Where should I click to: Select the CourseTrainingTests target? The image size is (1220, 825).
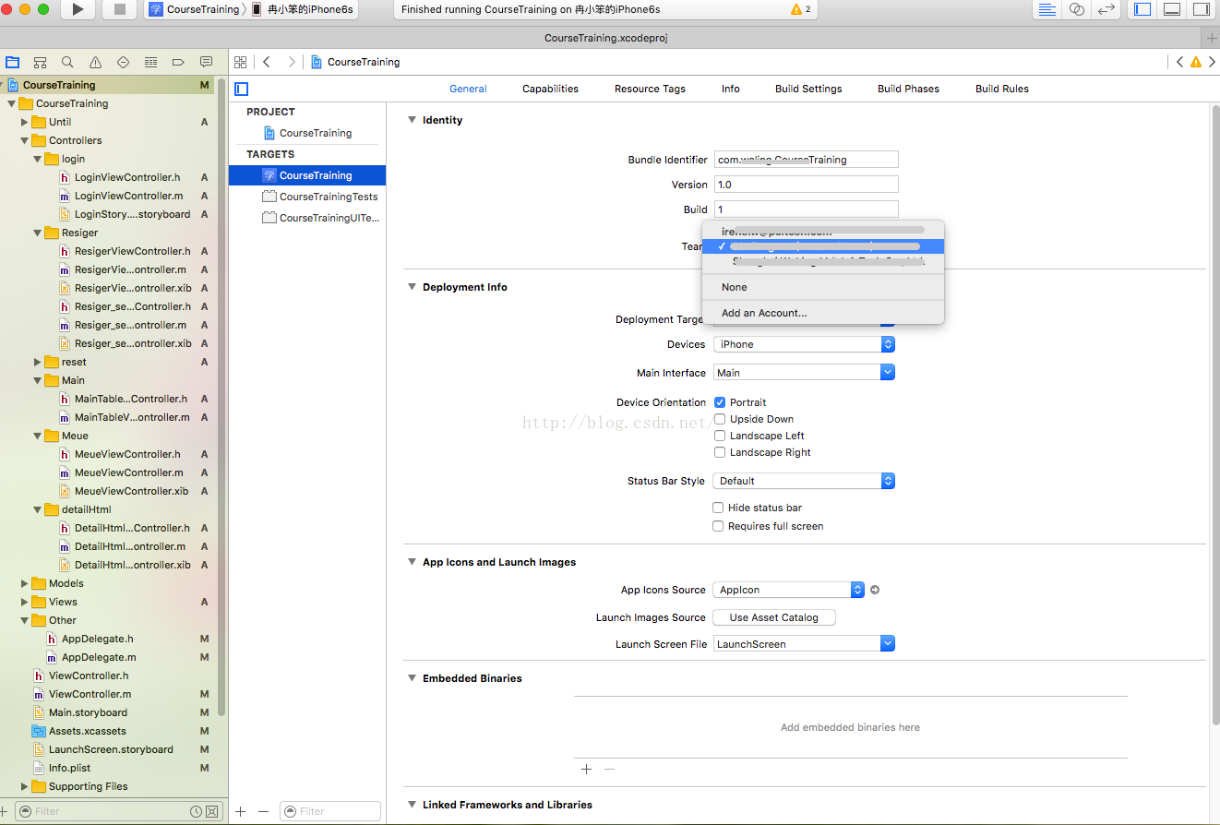click(319, 197)
